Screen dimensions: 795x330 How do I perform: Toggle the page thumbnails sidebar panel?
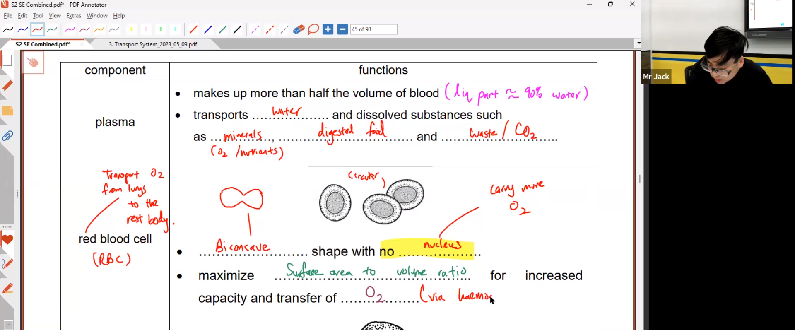pyautogui.click(x=7, y=60)
